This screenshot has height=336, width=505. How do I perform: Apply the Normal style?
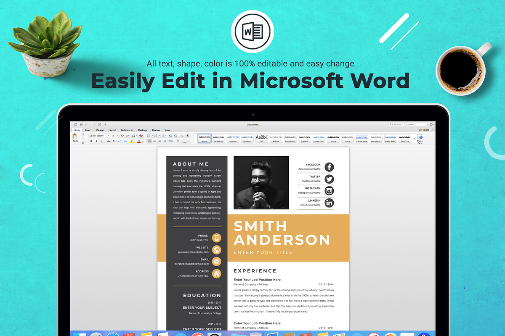click(x=205, y=138)
